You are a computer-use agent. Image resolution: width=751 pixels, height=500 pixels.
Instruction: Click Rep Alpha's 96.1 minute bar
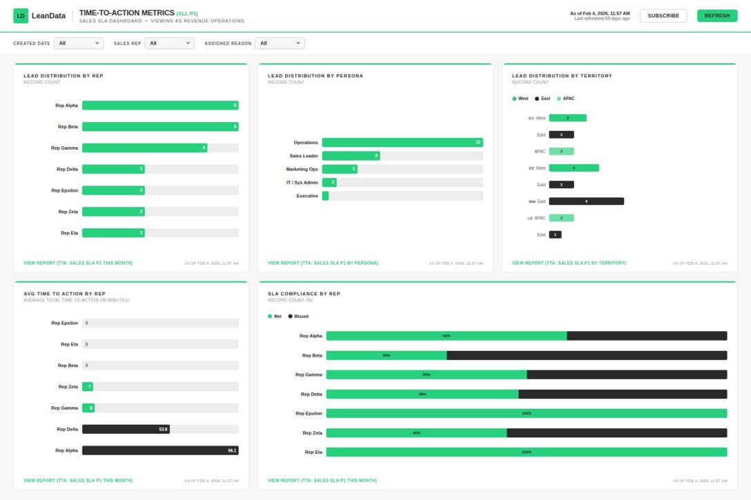pos(159,450)
